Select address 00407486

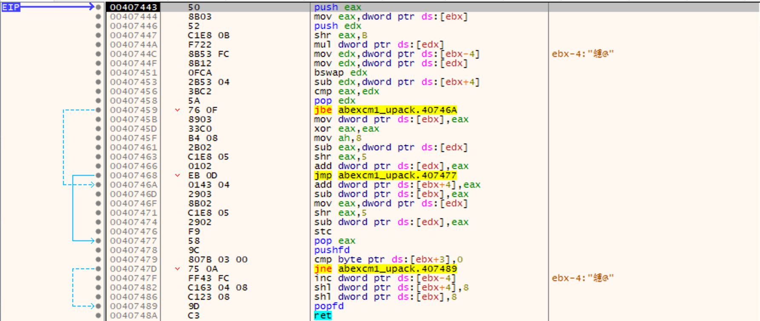pyautogui.click(x=134, y=297)
